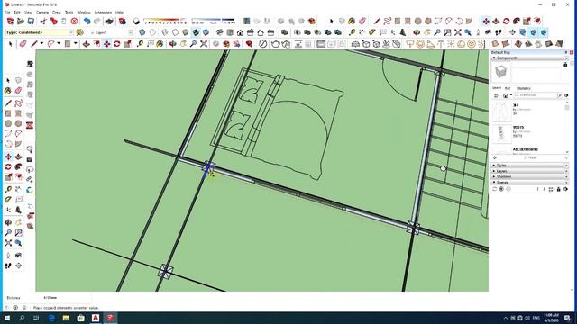
Task: Select the Look Around tool in left palette
Action: (x=18, y=255)
